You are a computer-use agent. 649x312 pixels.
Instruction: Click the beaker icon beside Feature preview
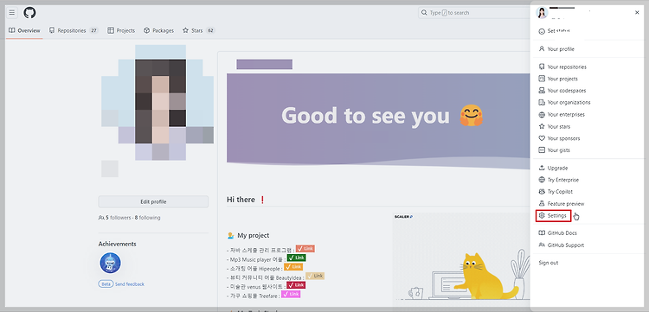pyautogui.click(x=542, y=204)
